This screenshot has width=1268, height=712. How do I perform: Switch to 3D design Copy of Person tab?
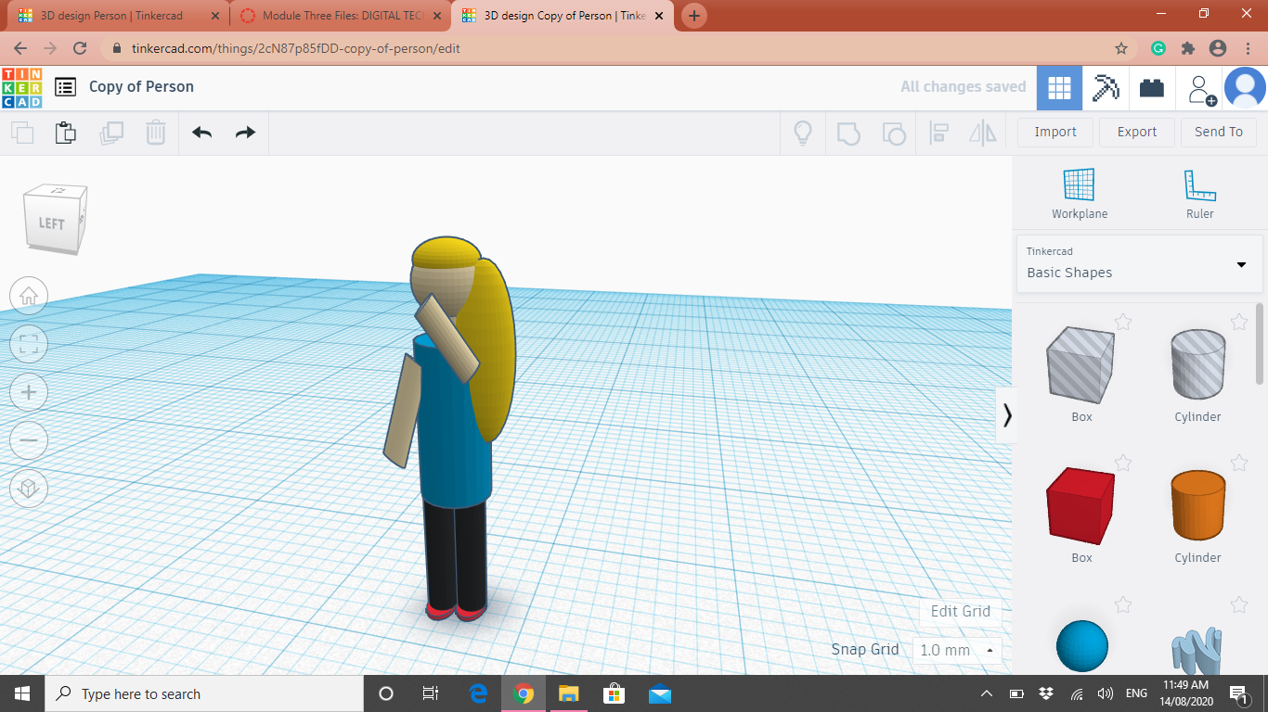point(564,16)
